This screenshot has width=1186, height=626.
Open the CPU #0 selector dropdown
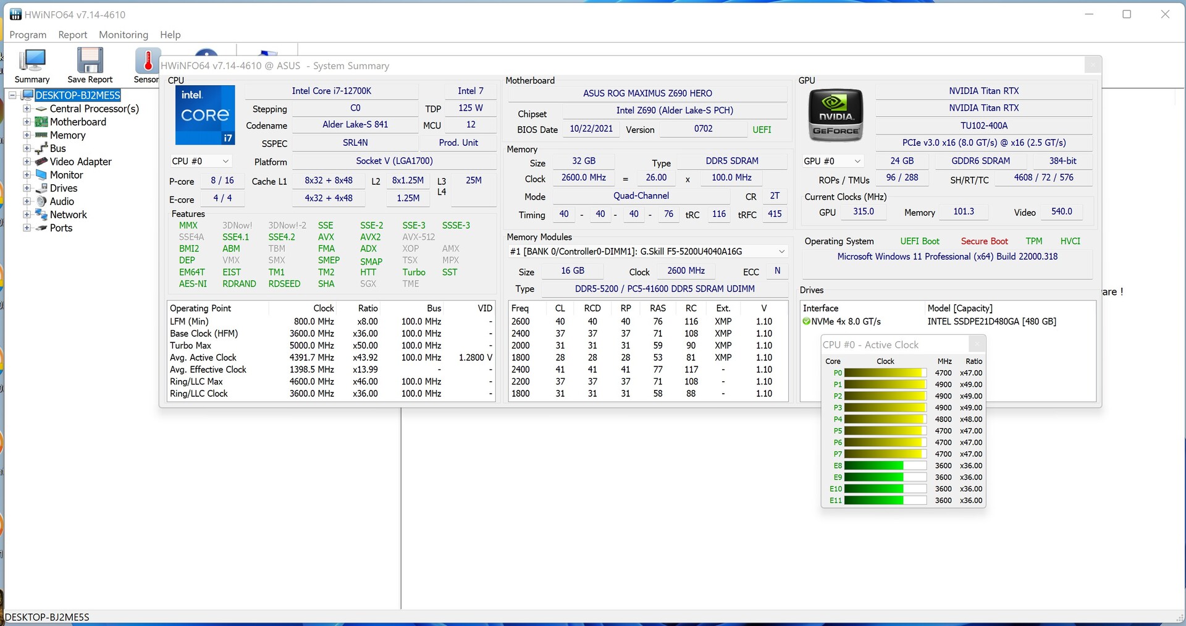[200, 161]
